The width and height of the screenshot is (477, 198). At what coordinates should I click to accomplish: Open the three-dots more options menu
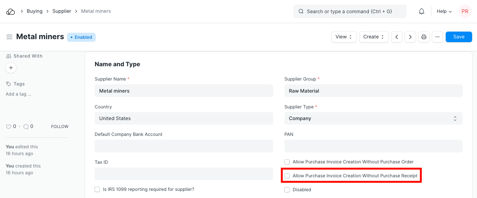(437, 37)
